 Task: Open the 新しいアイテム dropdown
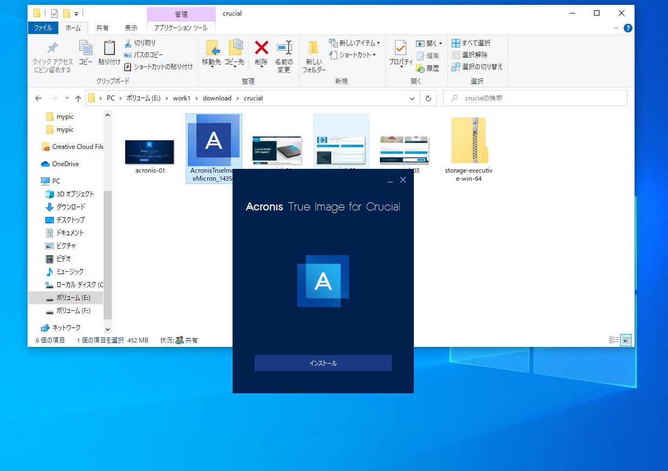tap(355, 43)
